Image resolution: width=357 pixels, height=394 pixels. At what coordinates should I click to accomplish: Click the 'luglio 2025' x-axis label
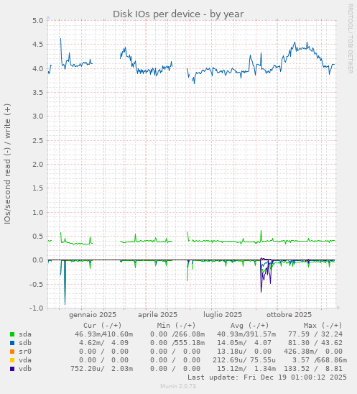[223, 315]
